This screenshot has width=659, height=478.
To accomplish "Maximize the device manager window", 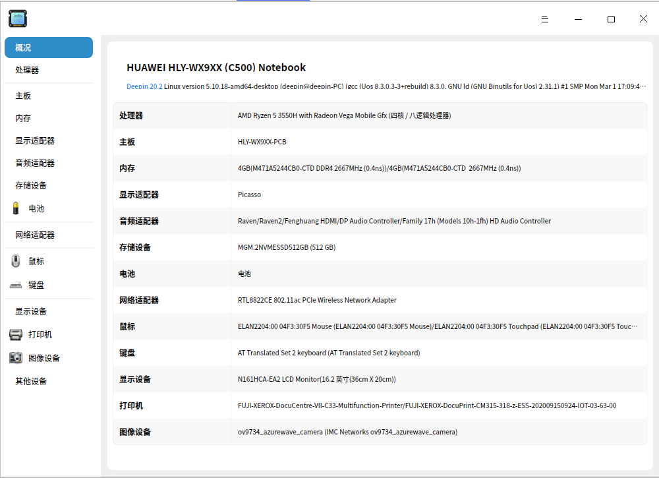I will coord(611,19).
